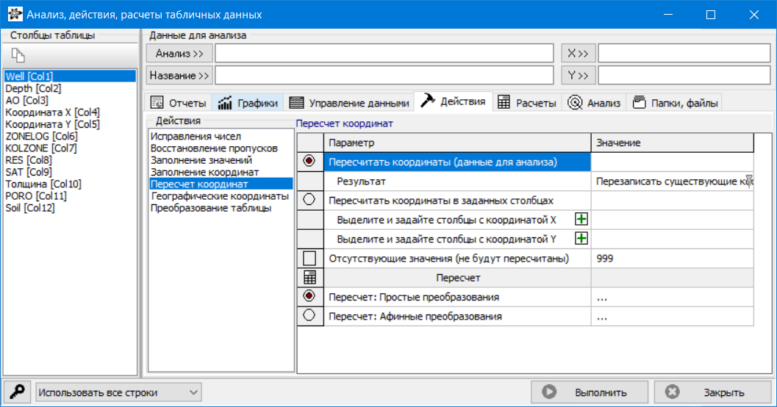Select ZONELOG [Col6] column
This screenshot has height=407, width=777.
coord(42,136)
